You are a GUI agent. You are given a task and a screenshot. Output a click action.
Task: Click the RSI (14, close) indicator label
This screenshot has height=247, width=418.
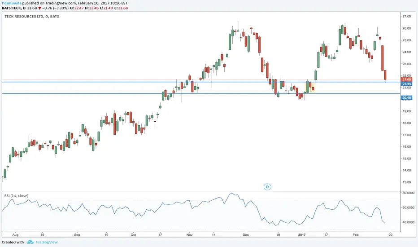click(x=16, y=196)
